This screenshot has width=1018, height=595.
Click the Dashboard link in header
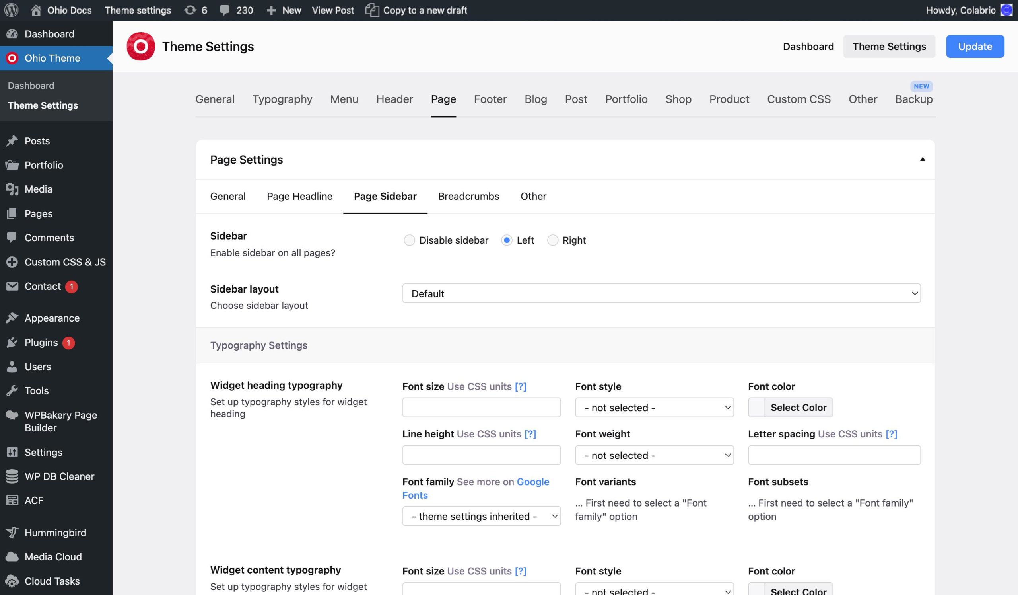(x=808, y=47)
